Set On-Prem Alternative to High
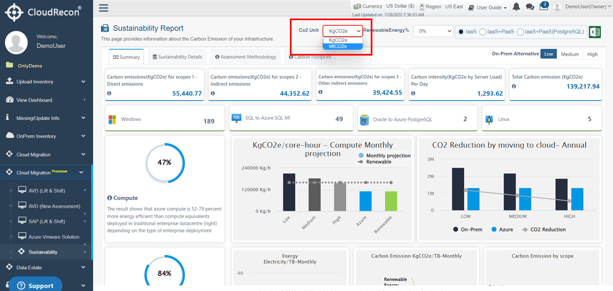The width and height of the screenshot is (613, 291). coord(593,54)
